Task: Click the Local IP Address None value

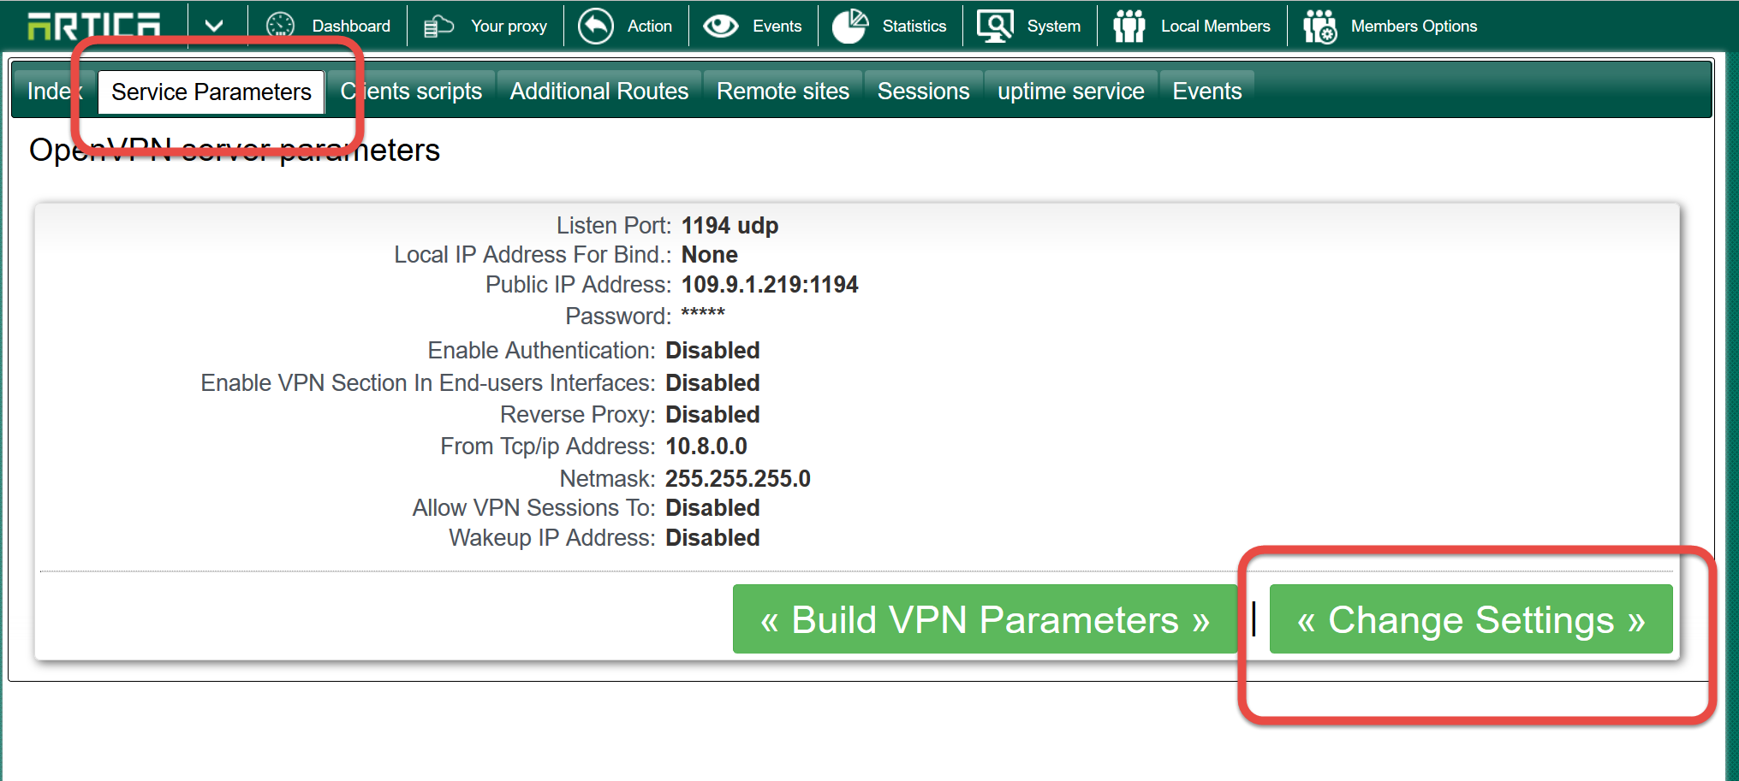Action: click(709, 255)
